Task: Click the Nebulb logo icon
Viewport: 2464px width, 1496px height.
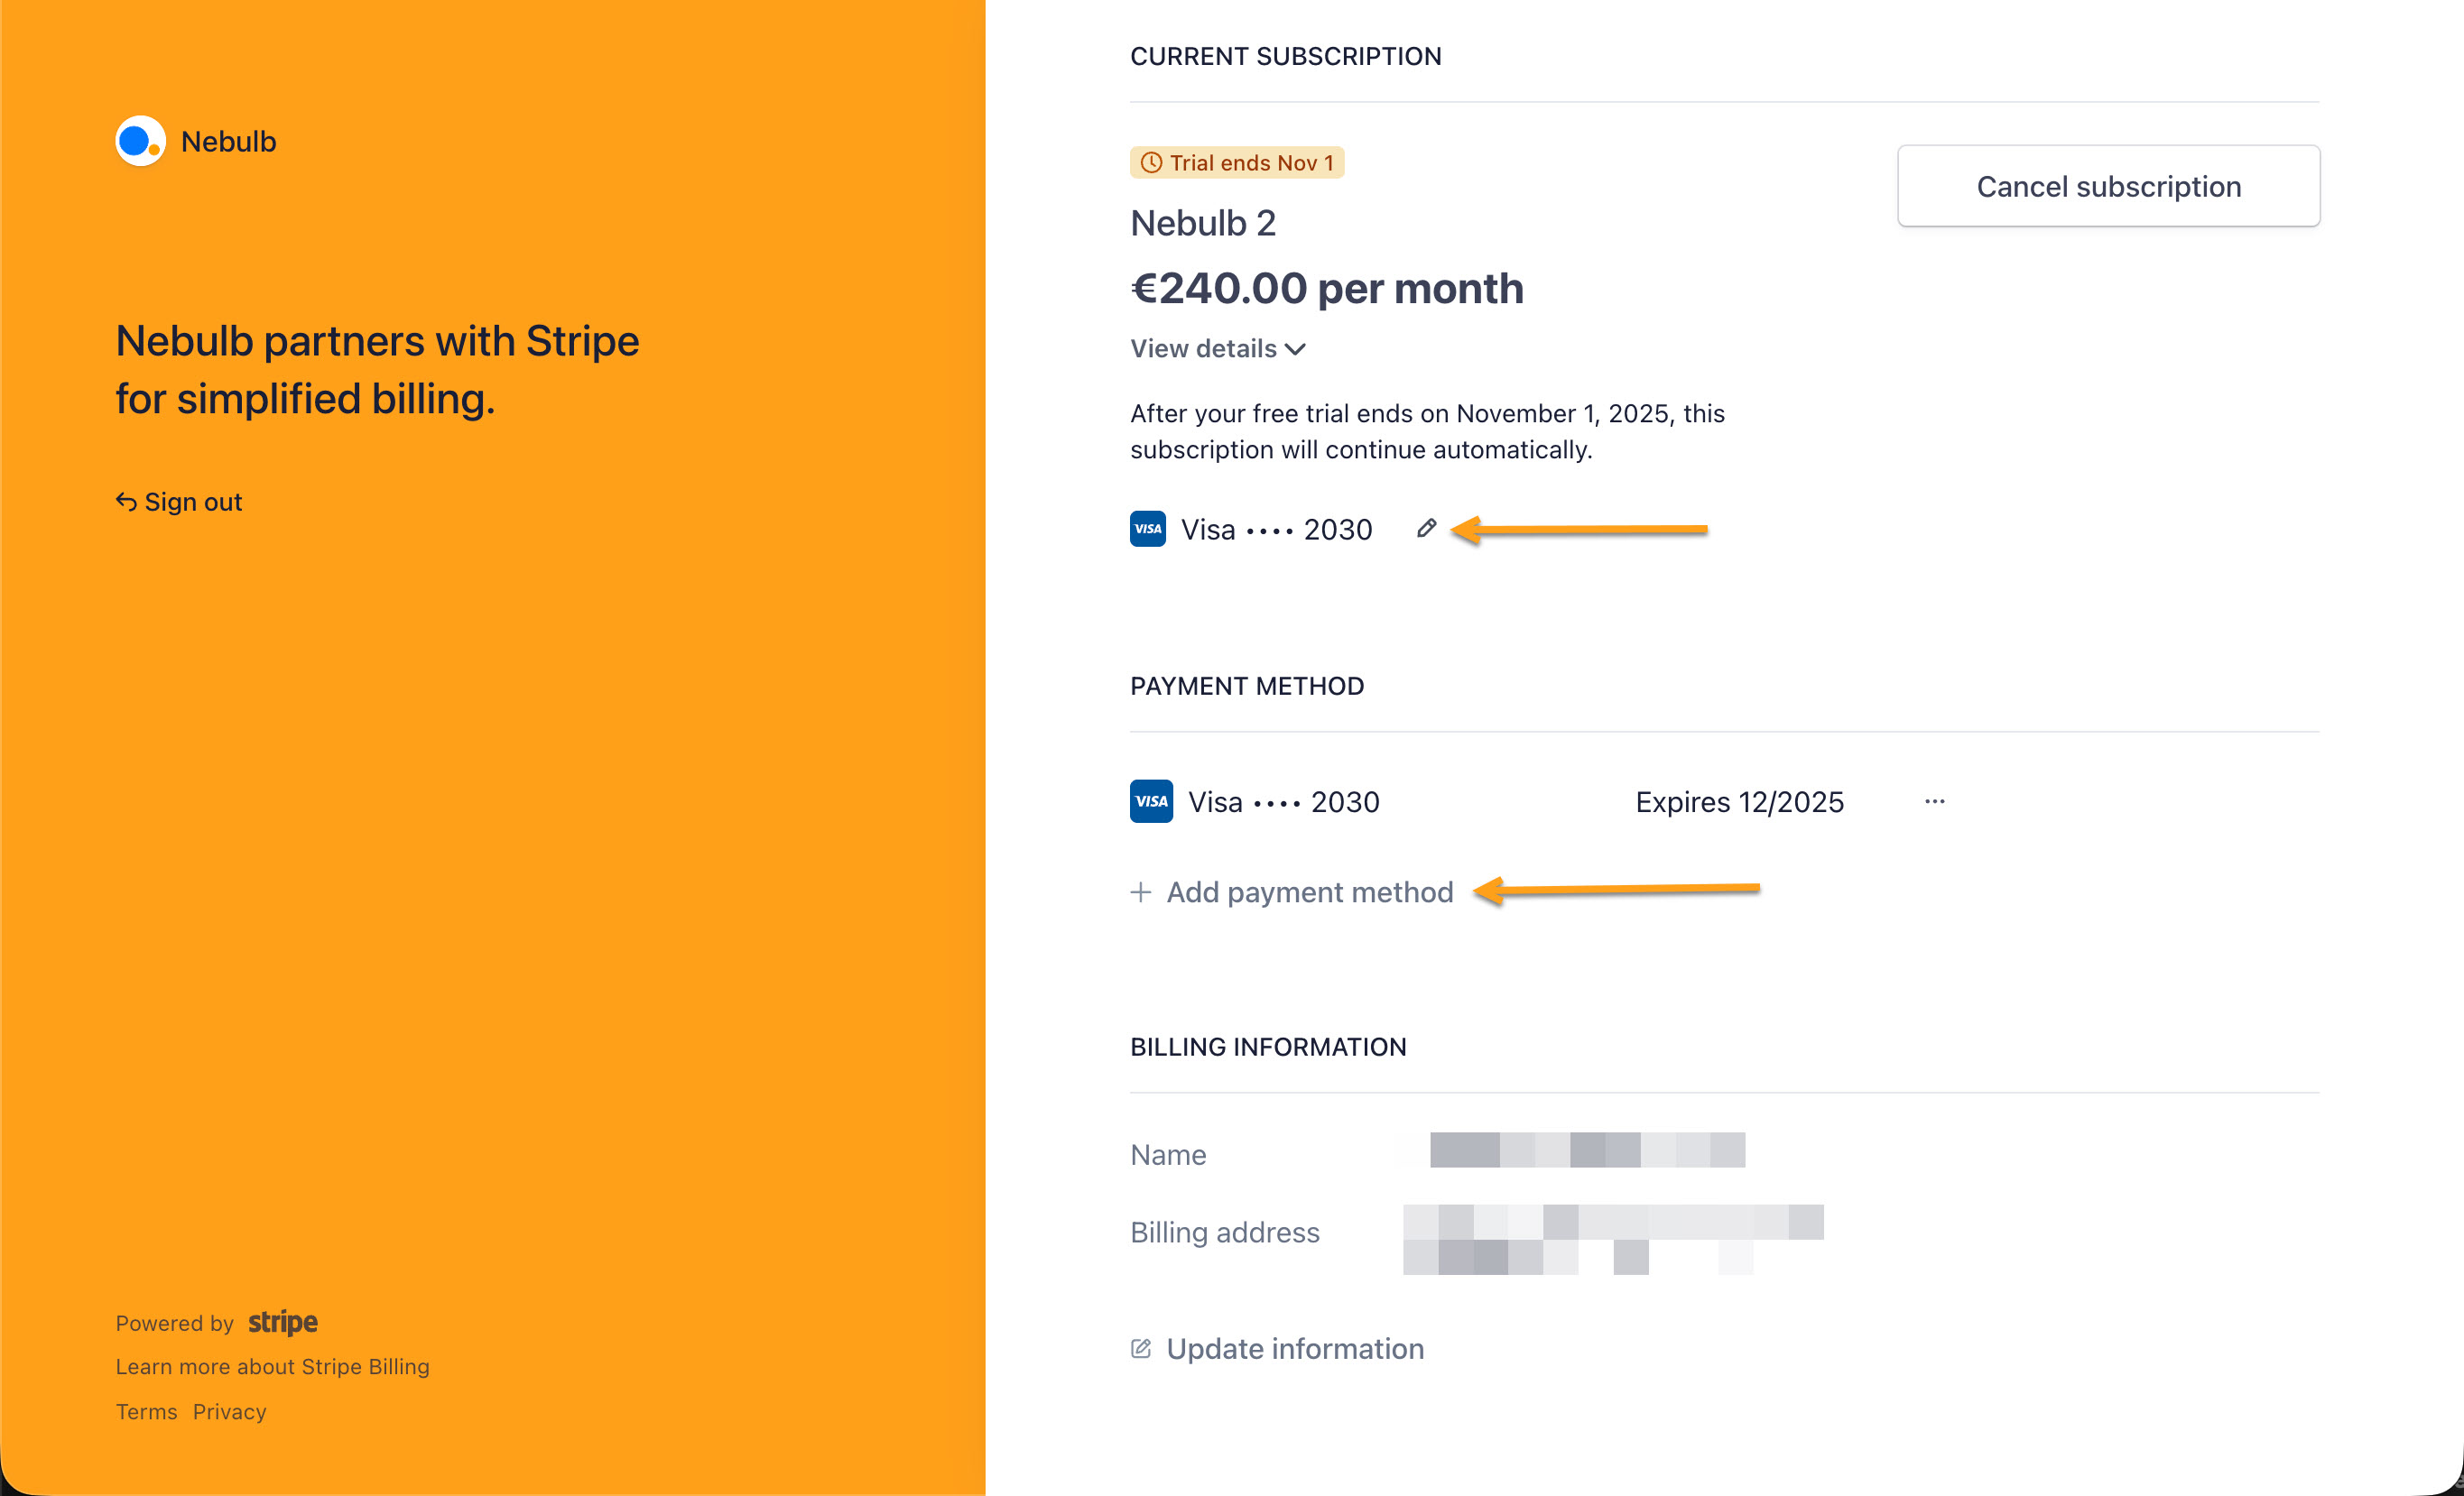Action: [x=140, y=141]
